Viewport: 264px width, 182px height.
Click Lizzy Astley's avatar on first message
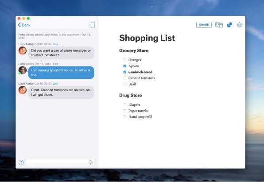coord(23,50)
